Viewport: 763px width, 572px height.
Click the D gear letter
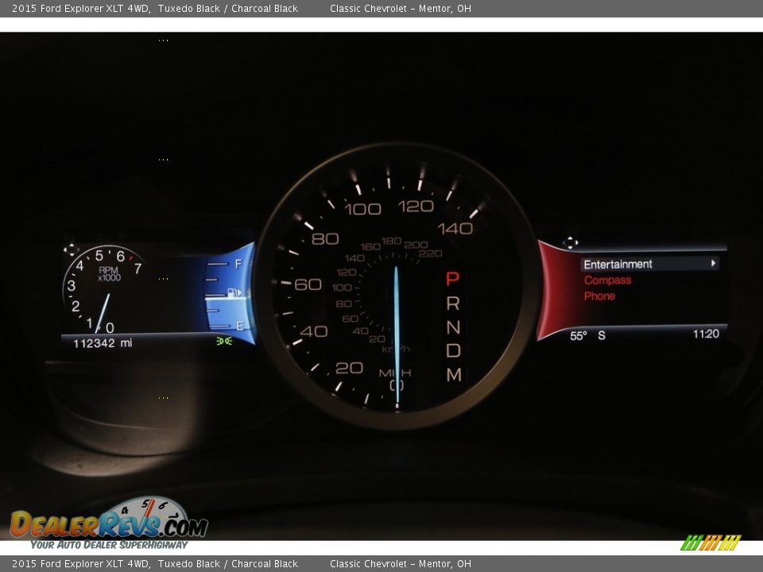[x=453, y=350]
